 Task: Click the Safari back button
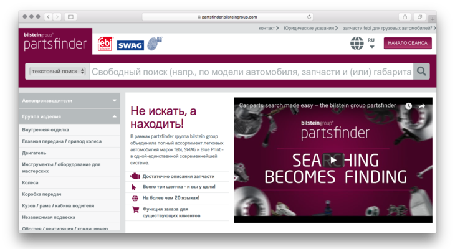[49, 17]
